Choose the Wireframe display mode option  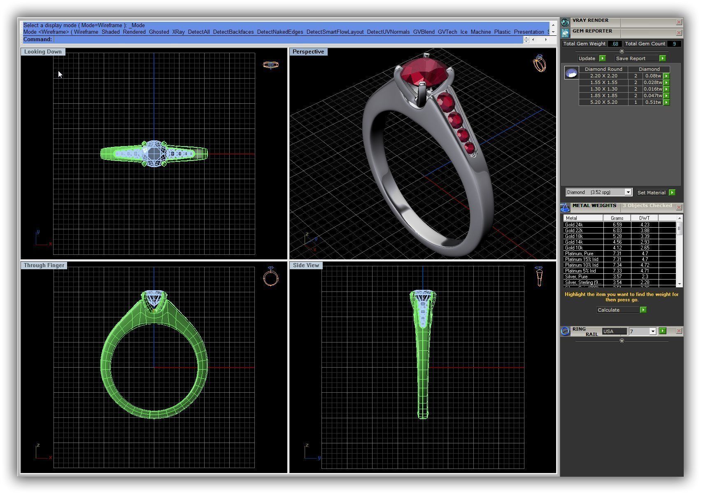[86, 32]
